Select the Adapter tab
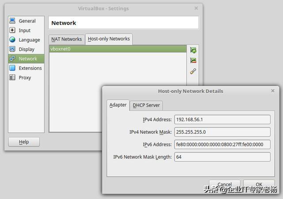 118,105
